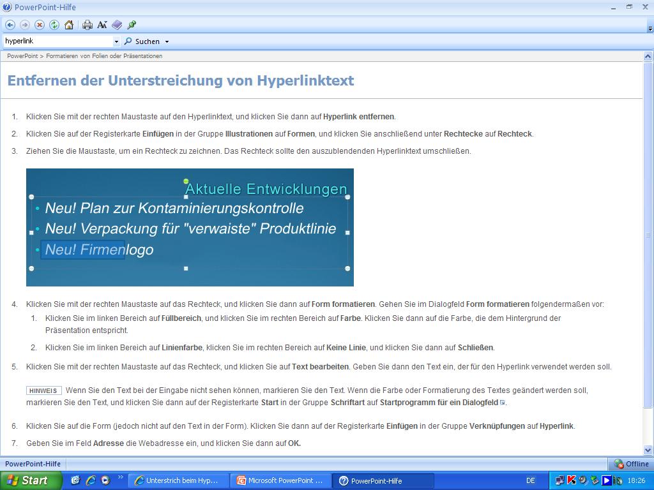Change font size with the AA icon

(x=102, y=25)
